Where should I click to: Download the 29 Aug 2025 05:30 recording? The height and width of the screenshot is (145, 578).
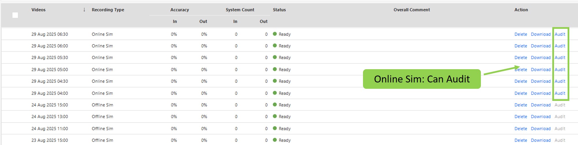click(x=540, y=58)
